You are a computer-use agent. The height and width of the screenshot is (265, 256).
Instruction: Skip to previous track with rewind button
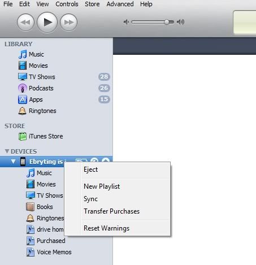coord(25,22)
